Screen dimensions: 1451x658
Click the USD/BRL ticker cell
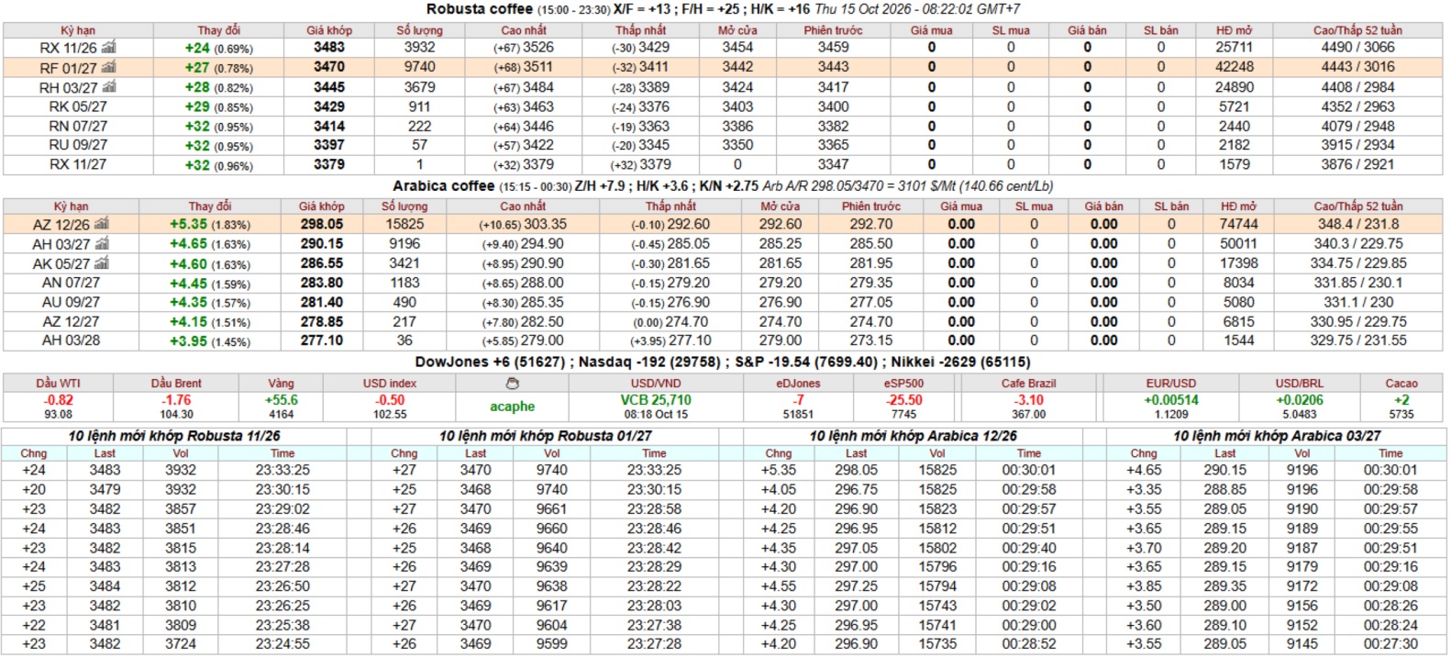1300,399
